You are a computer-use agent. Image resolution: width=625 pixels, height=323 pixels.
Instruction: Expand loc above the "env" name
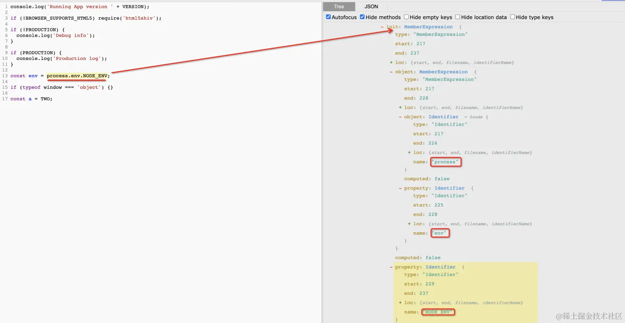410,224
